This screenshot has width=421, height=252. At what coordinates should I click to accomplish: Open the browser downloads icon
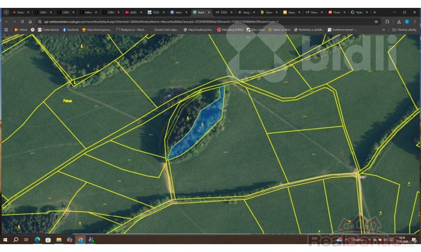399,22
